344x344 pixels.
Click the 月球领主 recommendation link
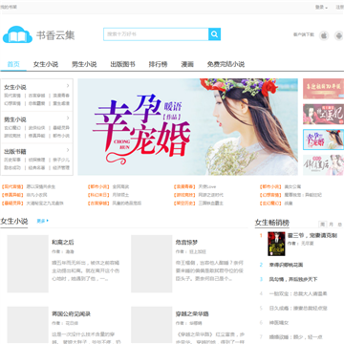(120, 195)
